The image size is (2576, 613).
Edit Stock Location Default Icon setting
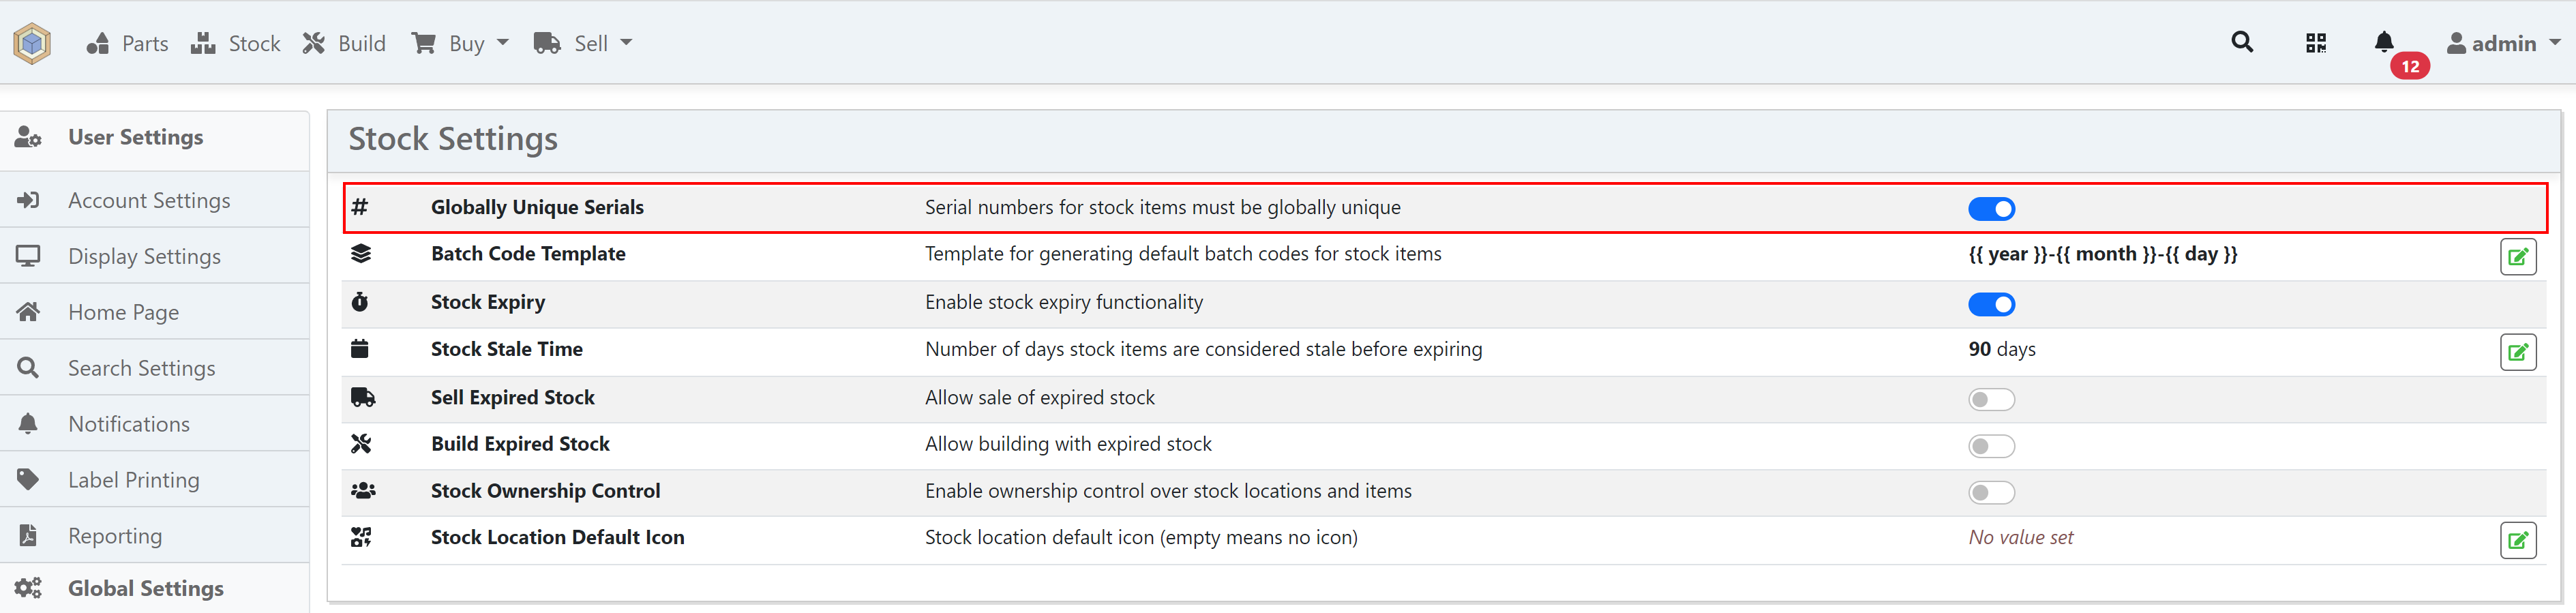2517,540
